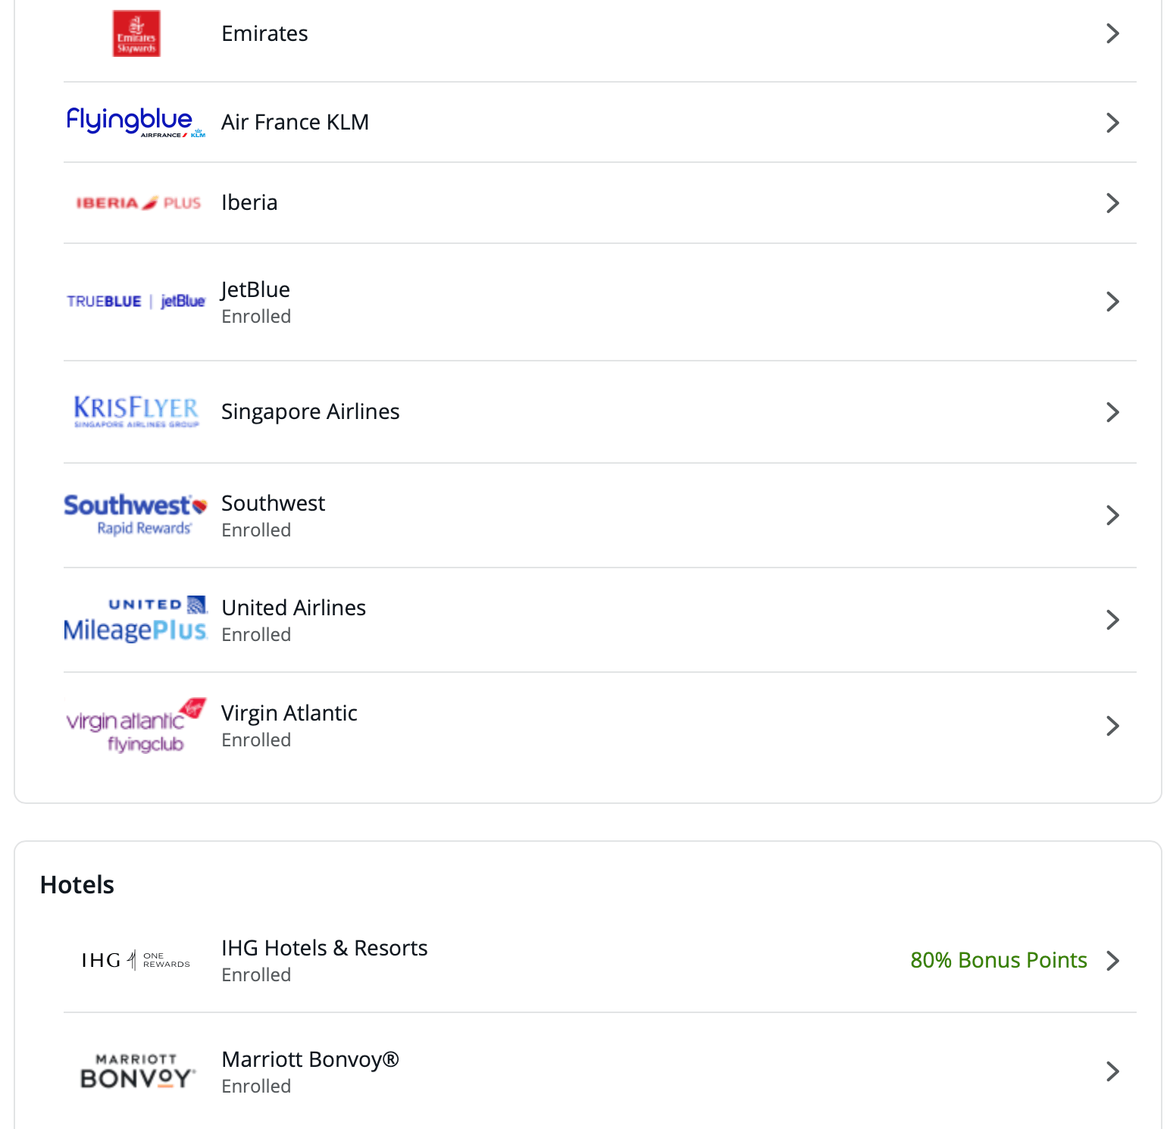Click the Southwest Rapid Rewards logo

[136, 515]
